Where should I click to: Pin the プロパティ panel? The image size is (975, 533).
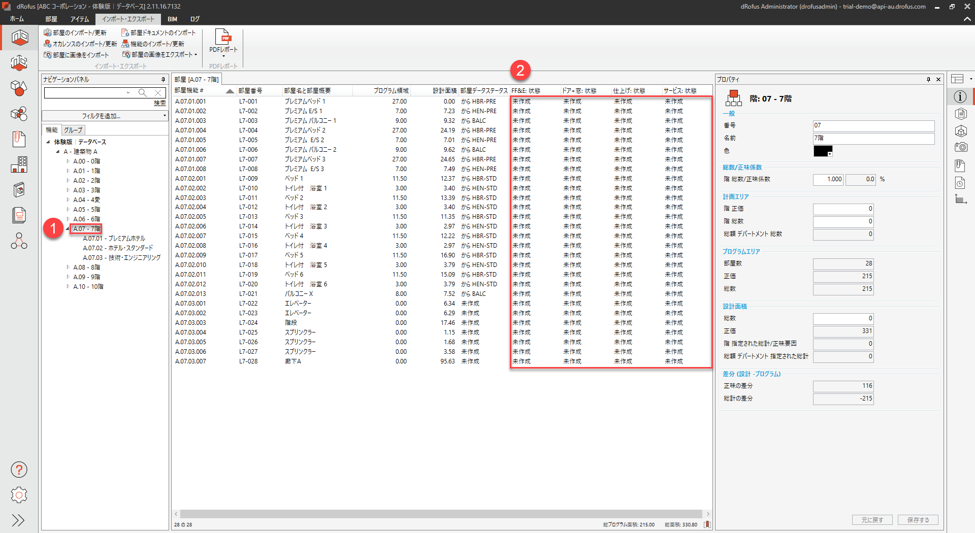coord(928,80)
